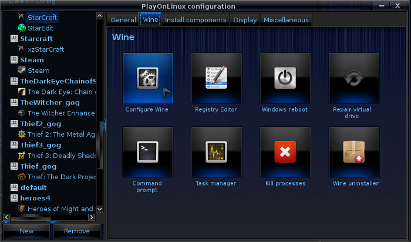Minimize the PlayOnLinux configuration window
The height and width of the screenshot is (242, 411).
pos(382,5)
